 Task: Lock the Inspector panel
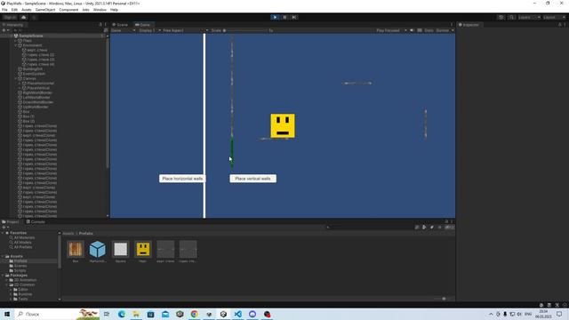(559, 25)
